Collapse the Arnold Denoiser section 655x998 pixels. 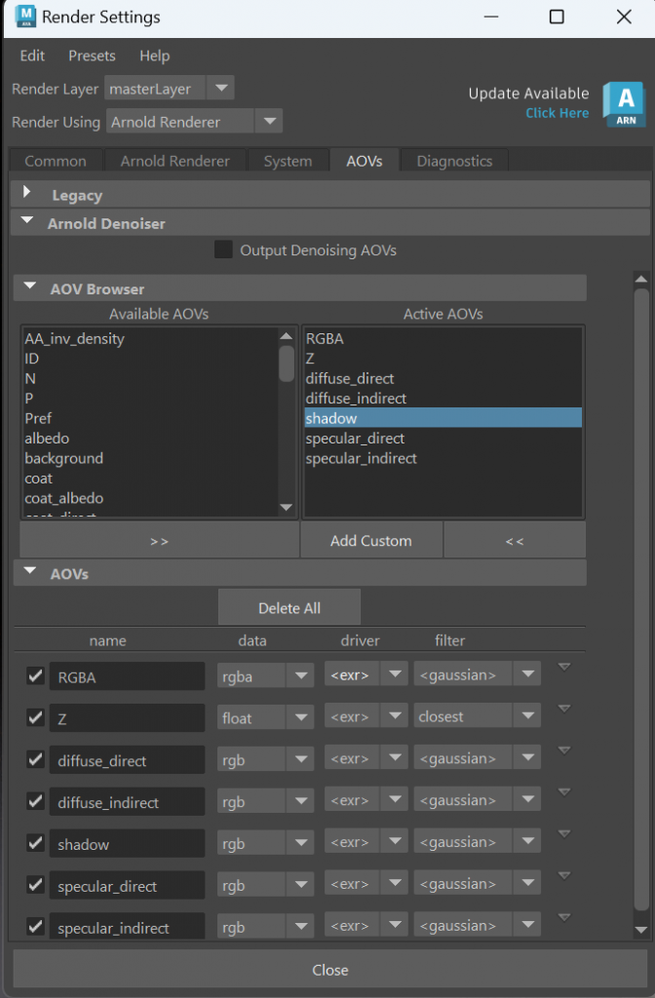pos(26,220)
